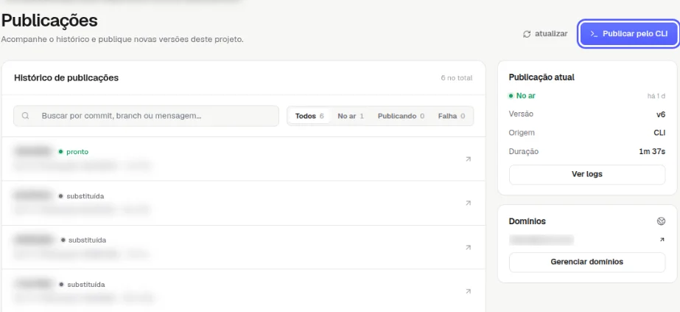The image size is (680, 312).
Task: Open the first substituída publication arrow icon
Action: tap(468, 203)
